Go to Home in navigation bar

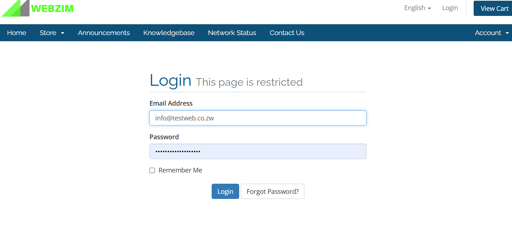coord(17,33)
